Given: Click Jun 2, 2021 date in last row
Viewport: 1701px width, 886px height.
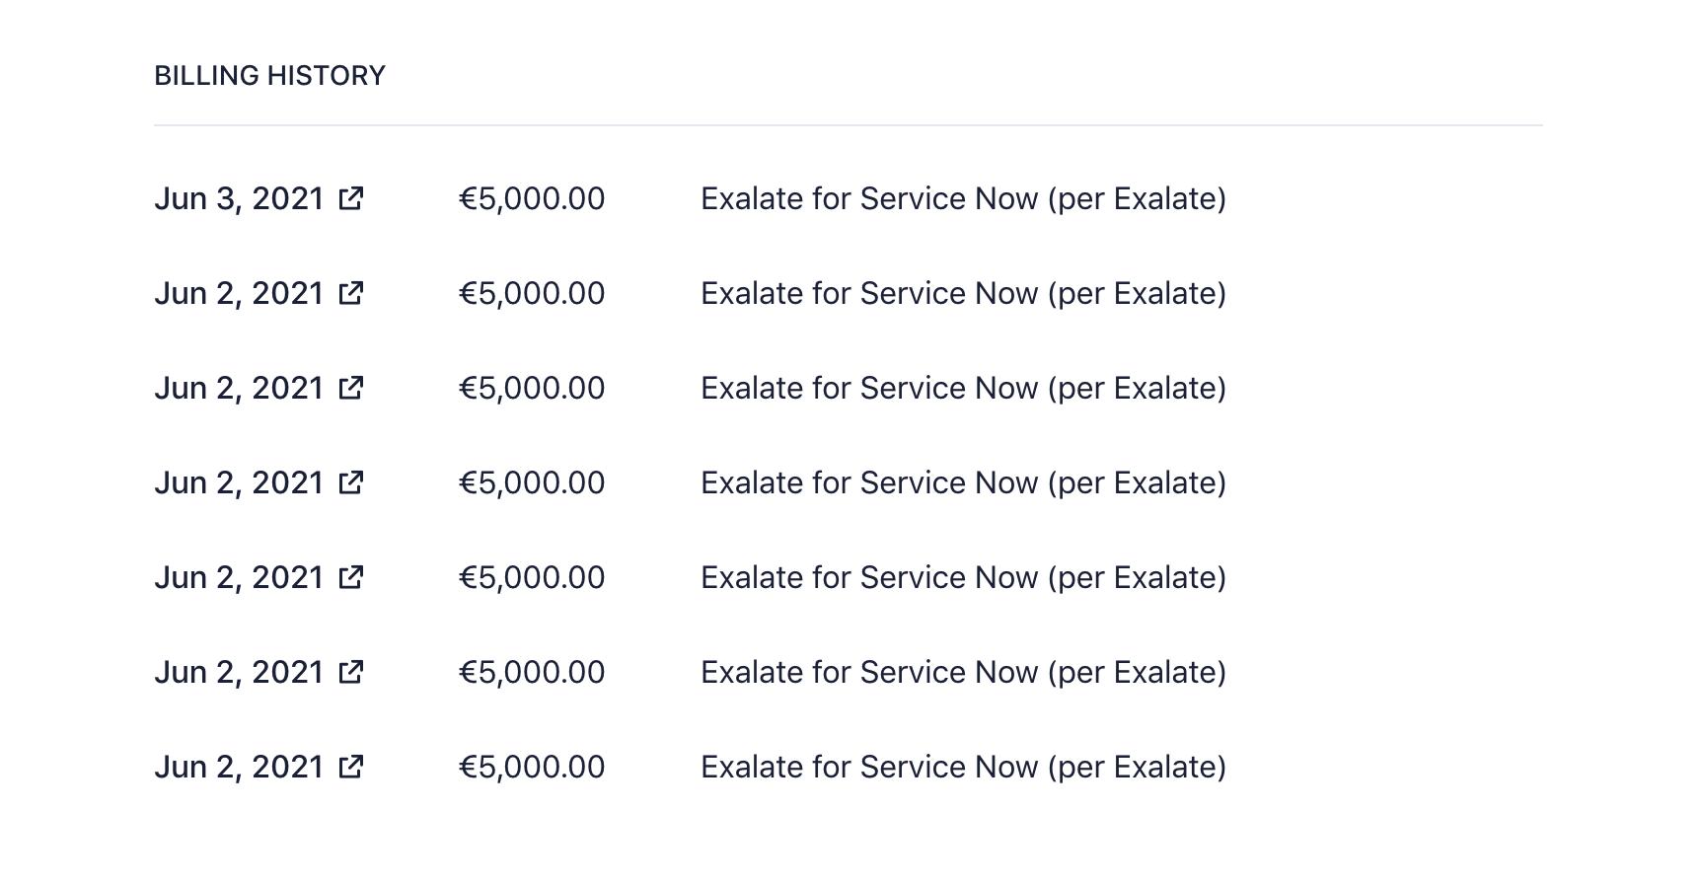Looking at the screenshot, I should (x=239, y=767).
